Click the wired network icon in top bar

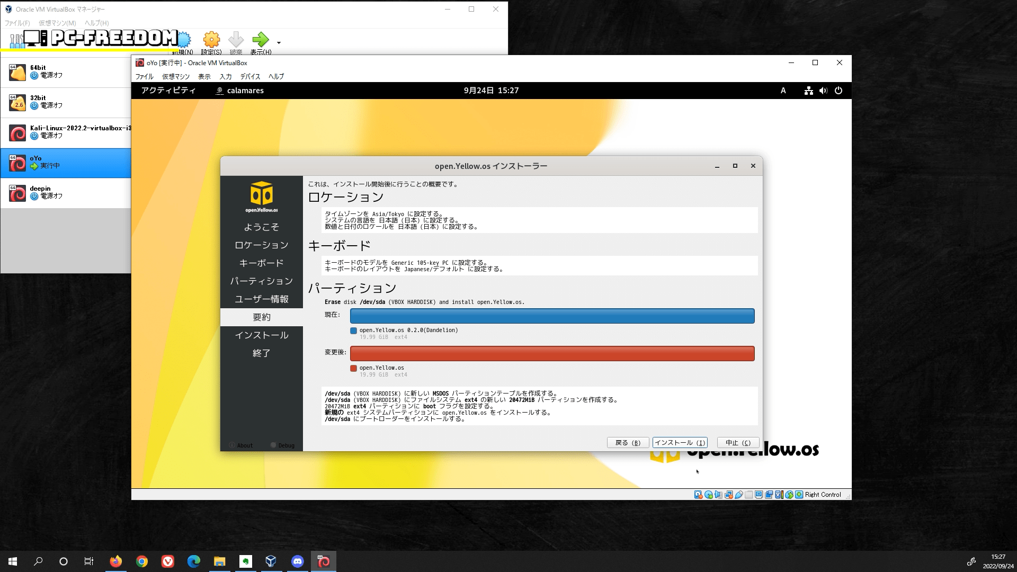click(808, 91)
